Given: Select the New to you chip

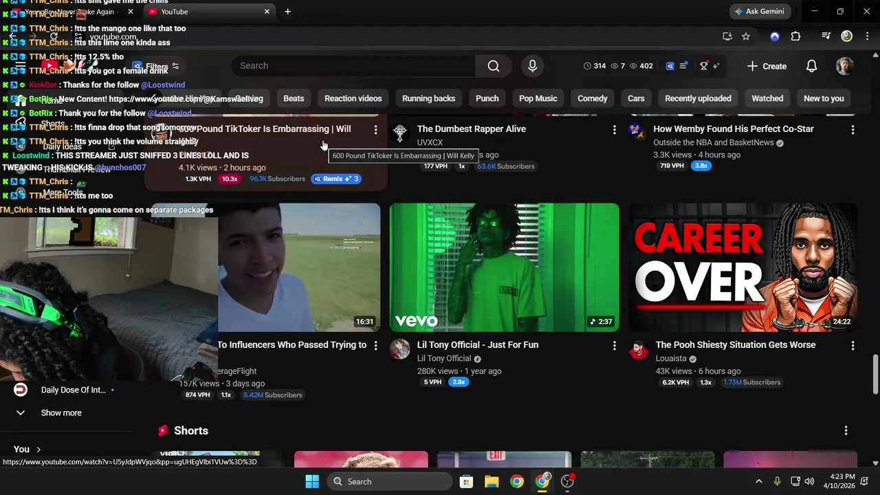Looking at the screenshot, I should (824, 98).
